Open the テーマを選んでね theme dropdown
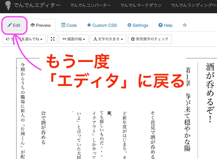The image size is (217, 159). [x=24, y=39]
